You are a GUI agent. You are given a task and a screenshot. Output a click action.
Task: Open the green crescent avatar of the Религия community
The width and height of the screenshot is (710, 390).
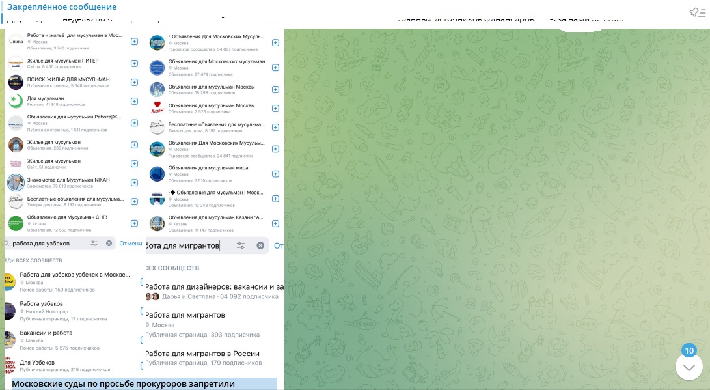tap(16, 101)
